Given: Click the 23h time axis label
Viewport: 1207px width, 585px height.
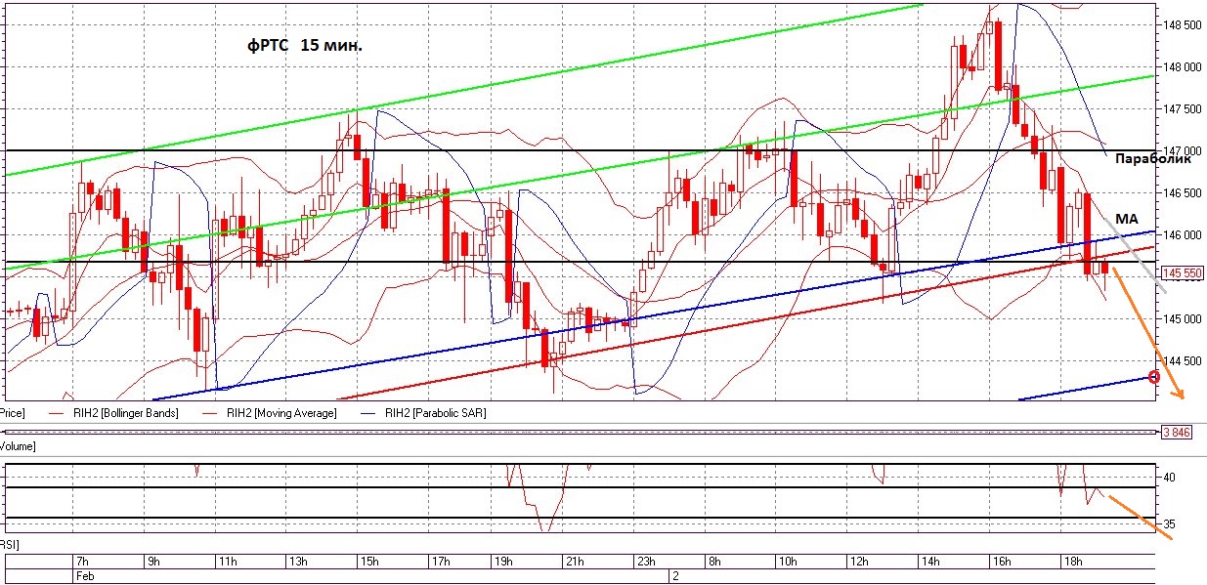Looking at the screenshot, I should 647,562.
